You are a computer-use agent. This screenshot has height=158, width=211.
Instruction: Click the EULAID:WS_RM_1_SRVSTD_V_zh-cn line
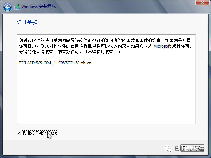pos(55,63)
